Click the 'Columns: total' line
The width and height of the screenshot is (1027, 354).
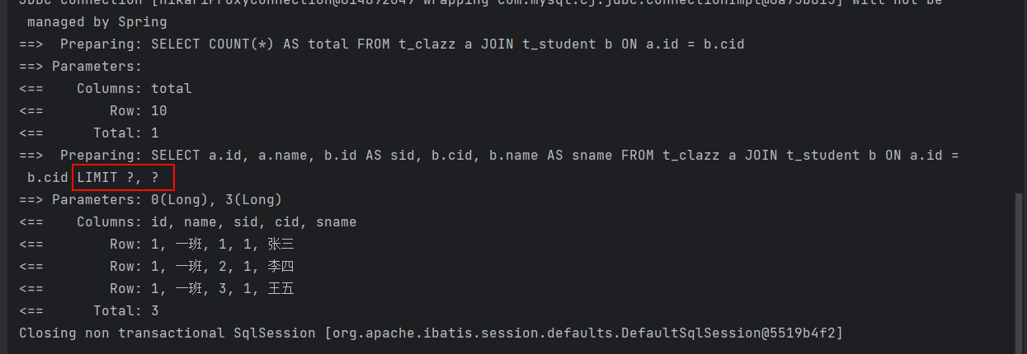pos(134,88)
